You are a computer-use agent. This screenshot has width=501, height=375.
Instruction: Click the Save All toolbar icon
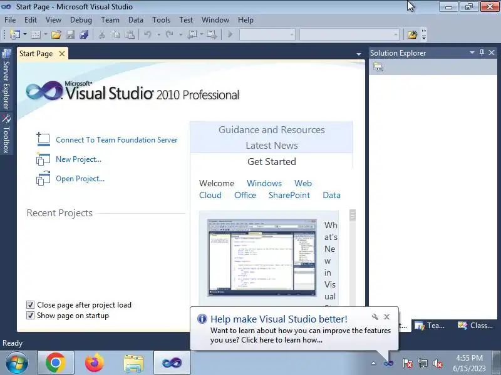pyautogui.click(x=84, y=34)
